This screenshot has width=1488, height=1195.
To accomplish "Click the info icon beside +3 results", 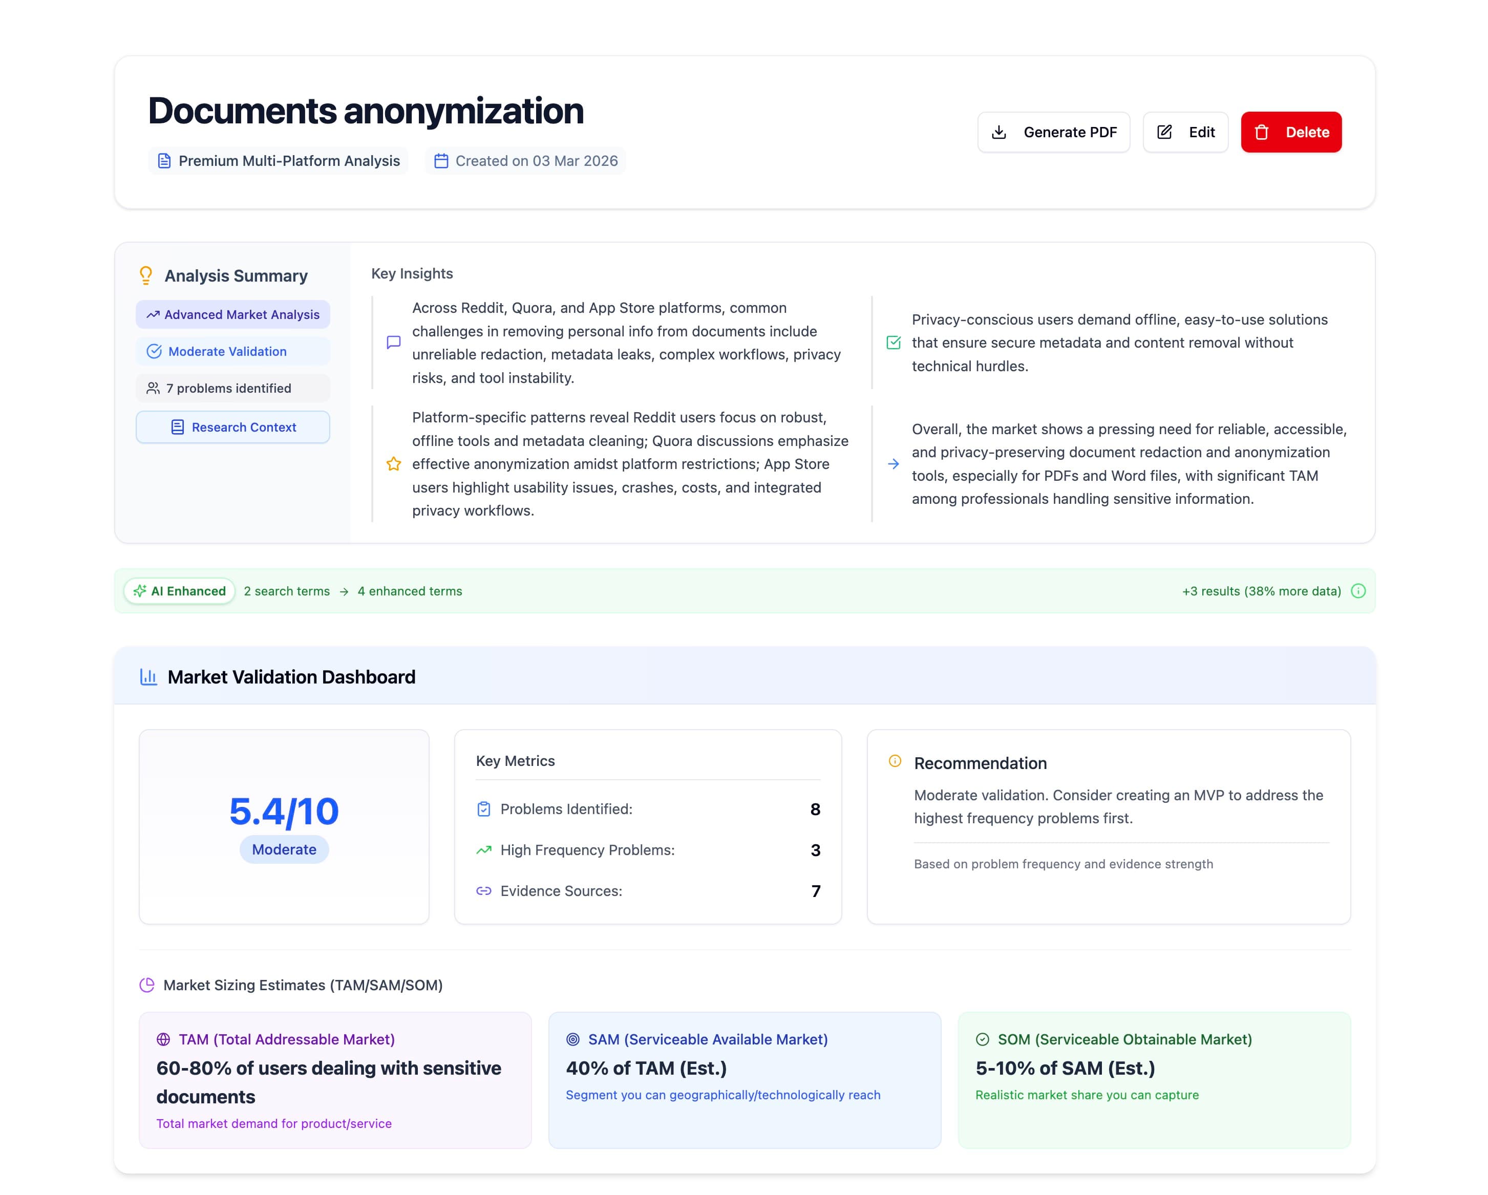I will pyautogui.click(x=1358, y=591).
